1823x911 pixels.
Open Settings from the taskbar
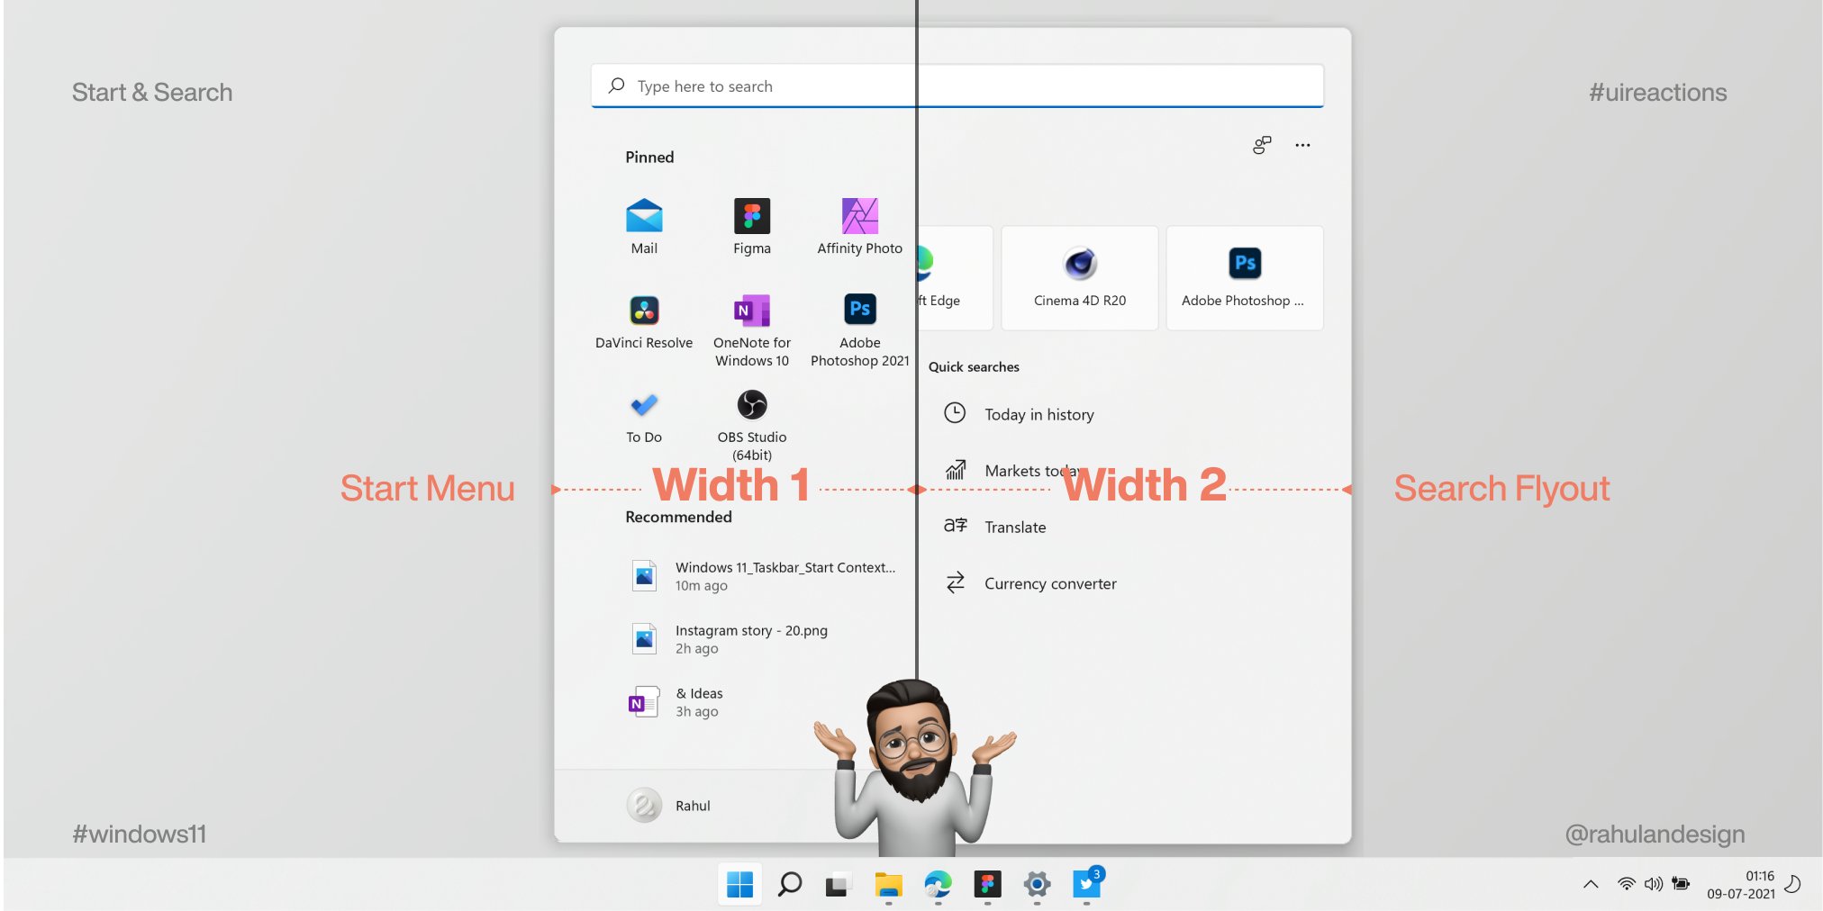coord(1037,885)
